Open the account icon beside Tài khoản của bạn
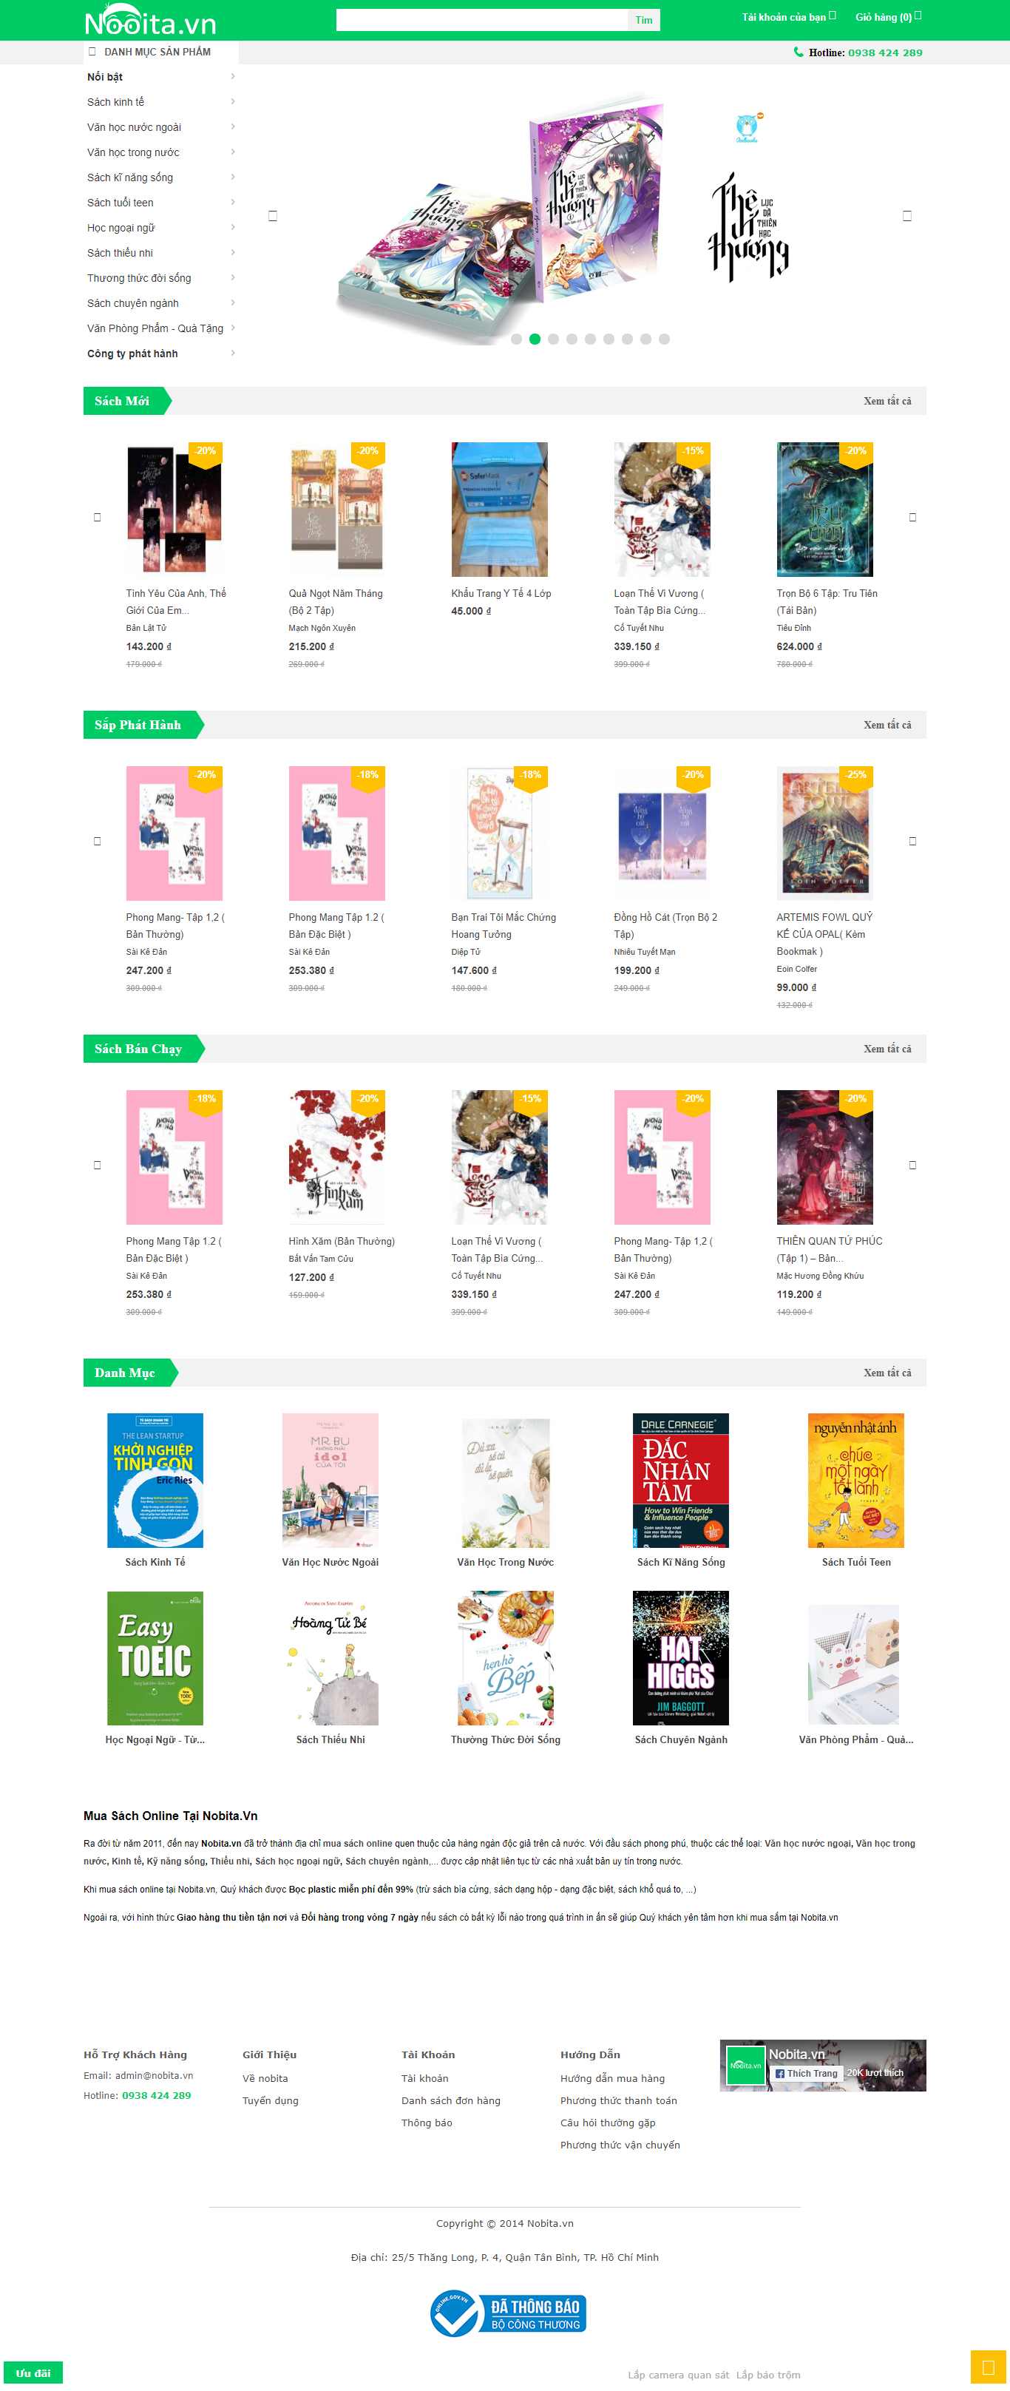 tap(833, 15)
